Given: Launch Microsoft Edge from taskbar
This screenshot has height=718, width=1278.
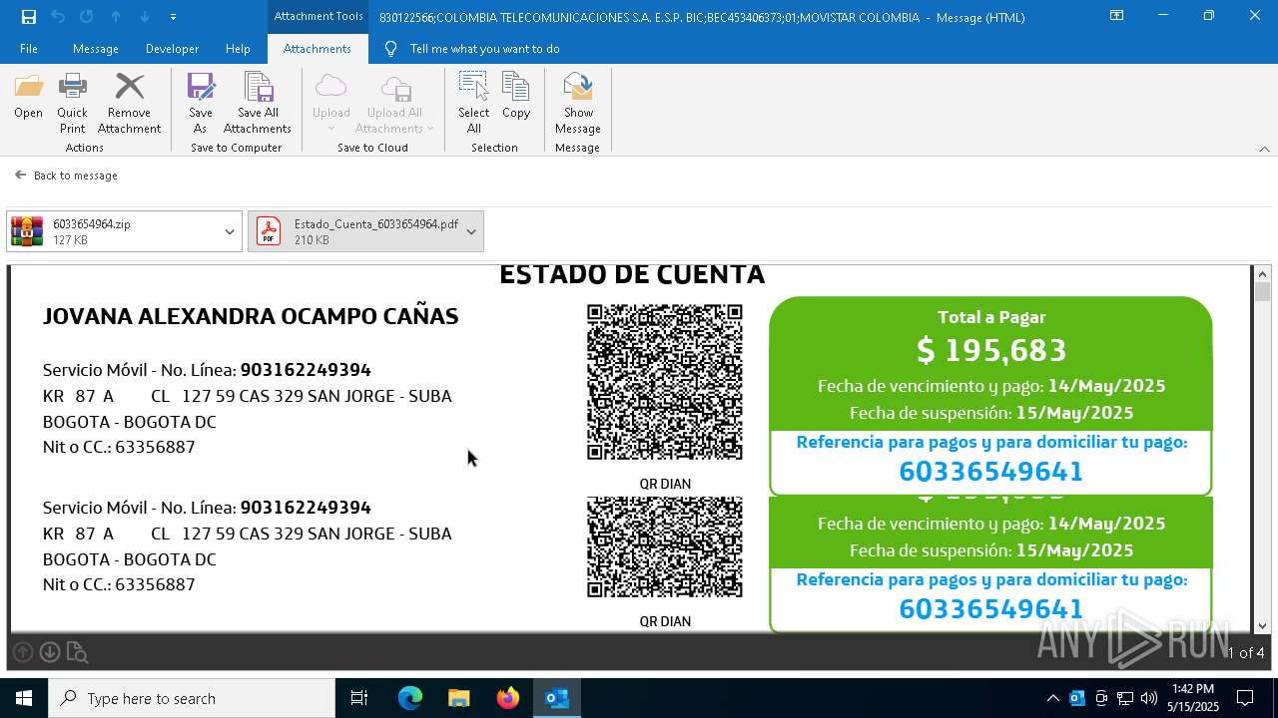Looking at the screenshot, I should (x=410, y=698).
